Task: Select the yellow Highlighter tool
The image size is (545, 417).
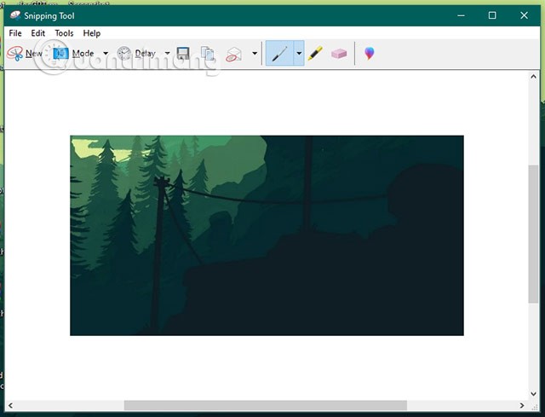Action: (x=315, y=53)
